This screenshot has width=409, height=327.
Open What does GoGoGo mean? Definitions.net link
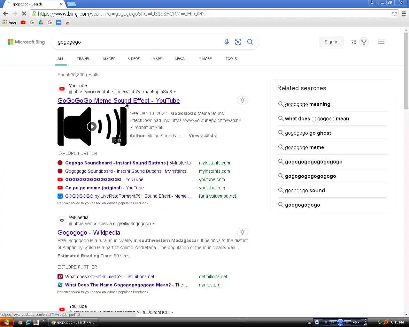pyautogui.click(x=110, y=277)
